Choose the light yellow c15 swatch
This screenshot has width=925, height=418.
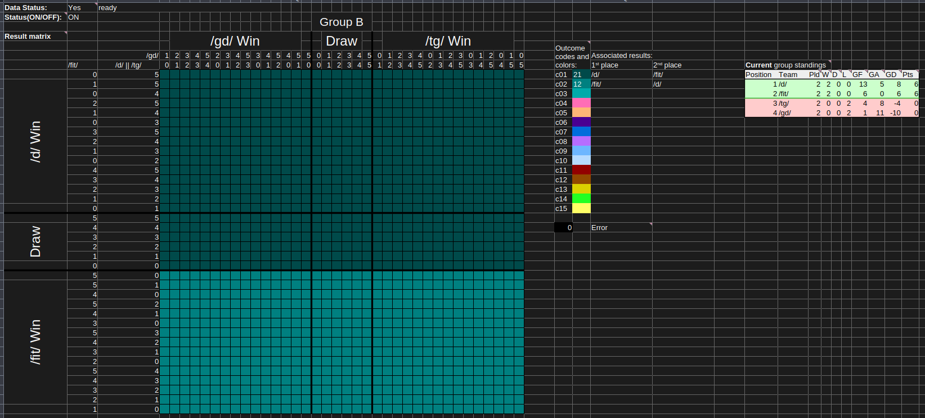[x=581, y=209]
